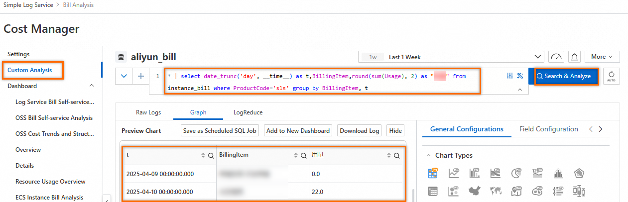Switch to the Raw Logs tab
Image resolution: width=628 pixels, height=202 pixels.
[148, 112]
